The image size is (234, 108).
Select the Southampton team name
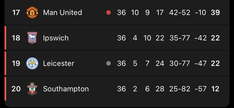click(66, 89)
